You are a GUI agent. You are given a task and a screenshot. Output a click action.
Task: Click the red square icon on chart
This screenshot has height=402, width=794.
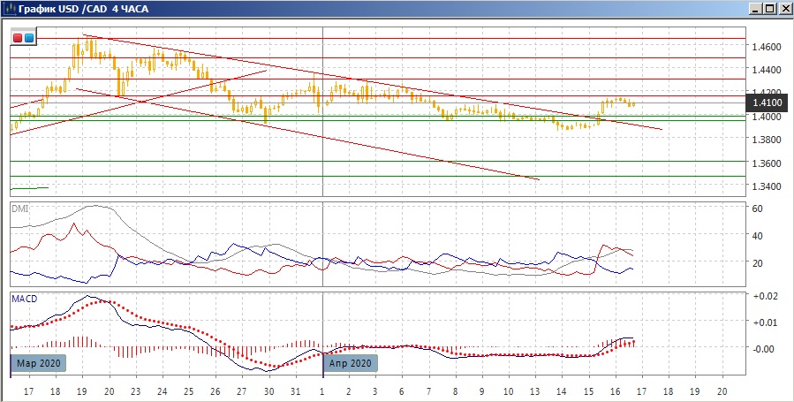(19, 38)
